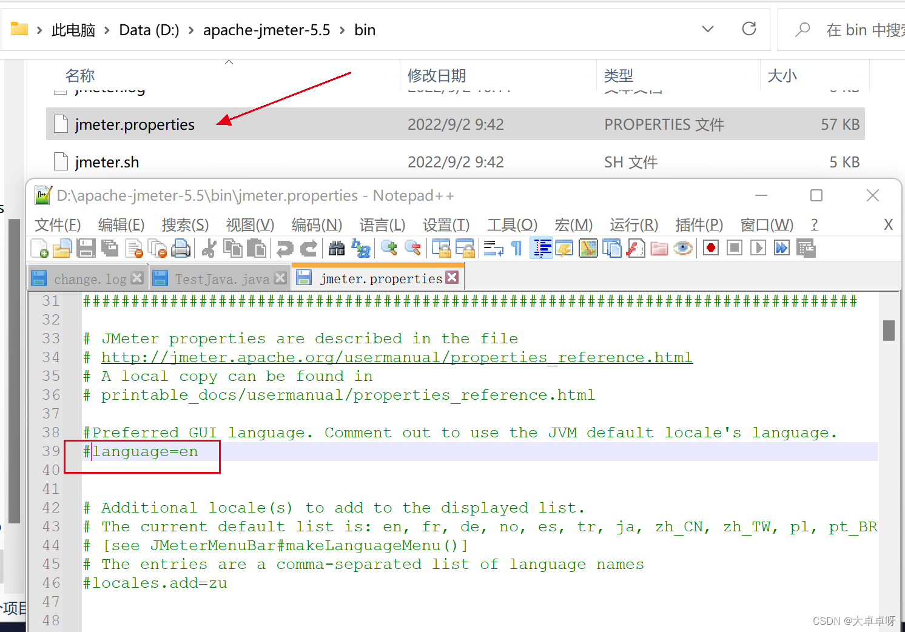Open the ? help menu
Image resolution: width=905 pixels, height=632 pixels.
(814, 225)
